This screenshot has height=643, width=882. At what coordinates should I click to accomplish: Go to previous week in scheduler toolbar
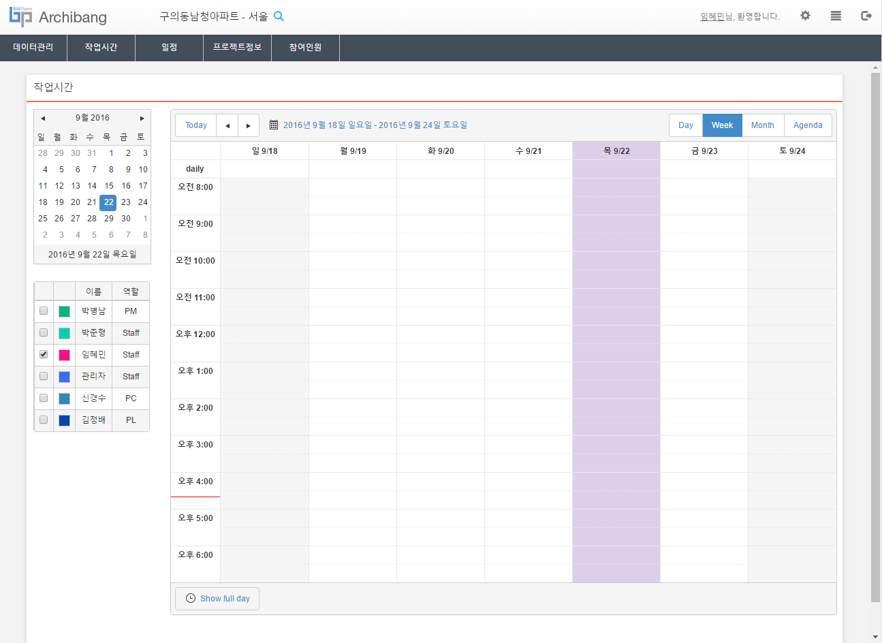click(227, 125)
